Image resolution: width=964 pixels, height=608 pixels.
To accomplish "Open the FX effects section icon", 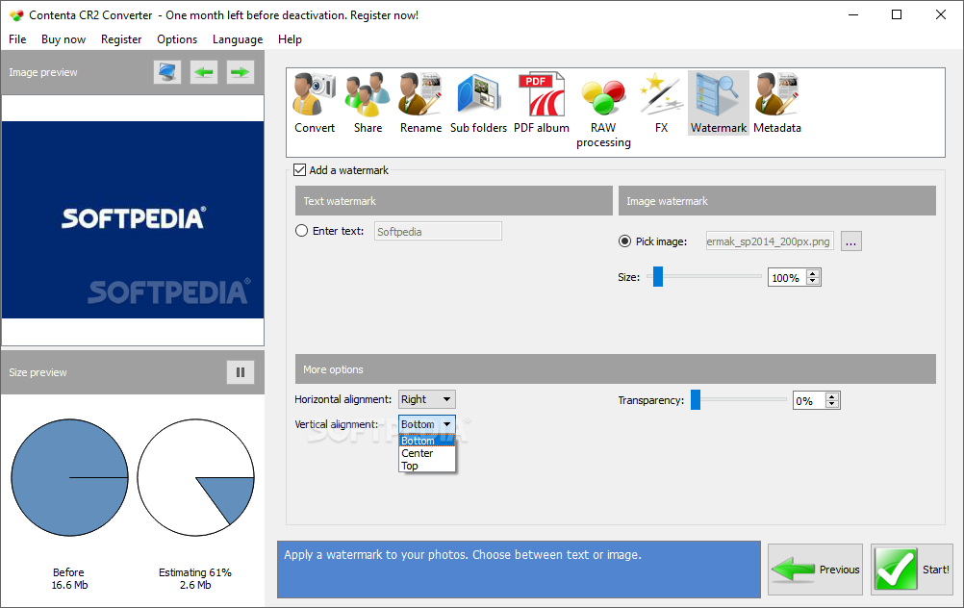I will click(661, 103).
